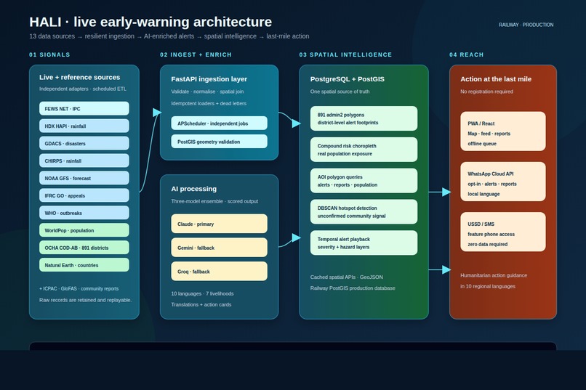Click the Live + reference sources heading

point(79,77)
